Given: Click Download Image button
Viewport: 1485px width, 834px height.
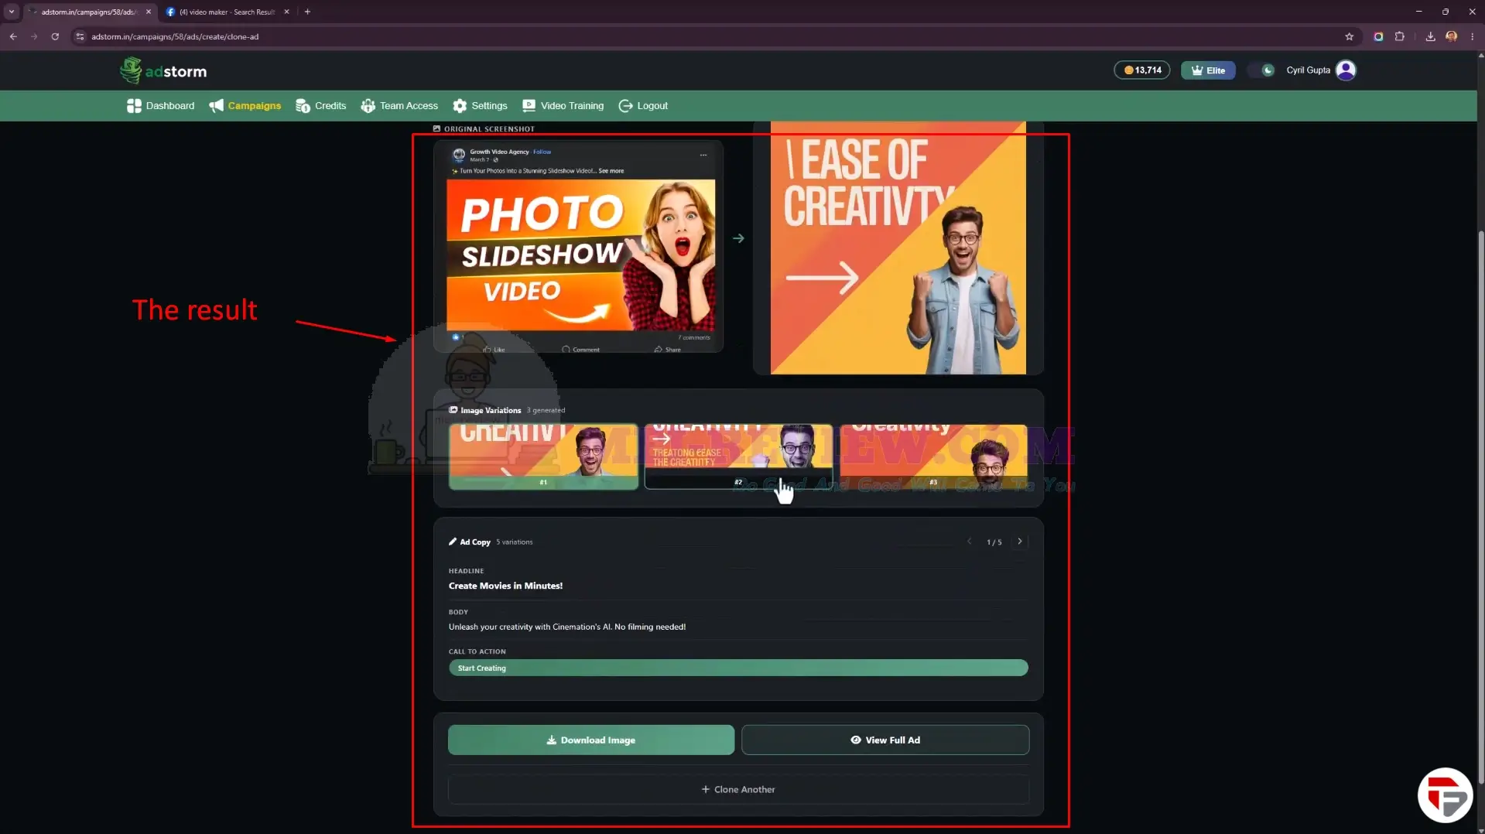Looking at the screenshot, I should (x=591, y=740).
